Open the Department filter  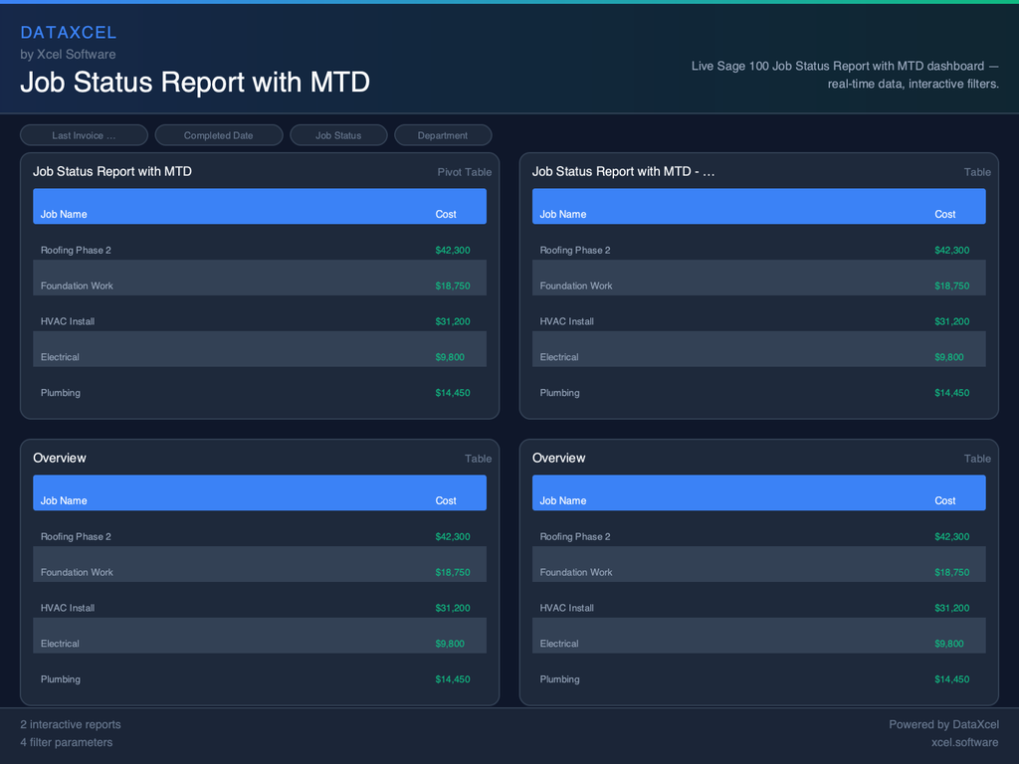[443, 134]
